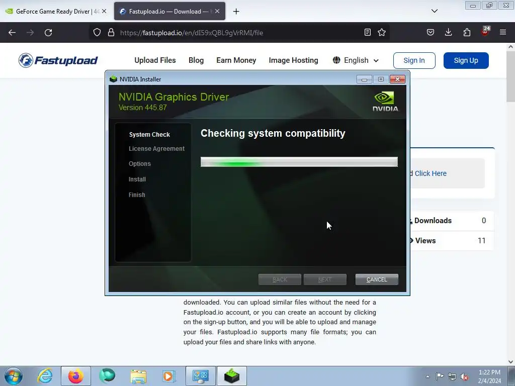This screenshot has width=515, height=386.
Task: View site security via padlock icon
Action: [x=111, y=33]
